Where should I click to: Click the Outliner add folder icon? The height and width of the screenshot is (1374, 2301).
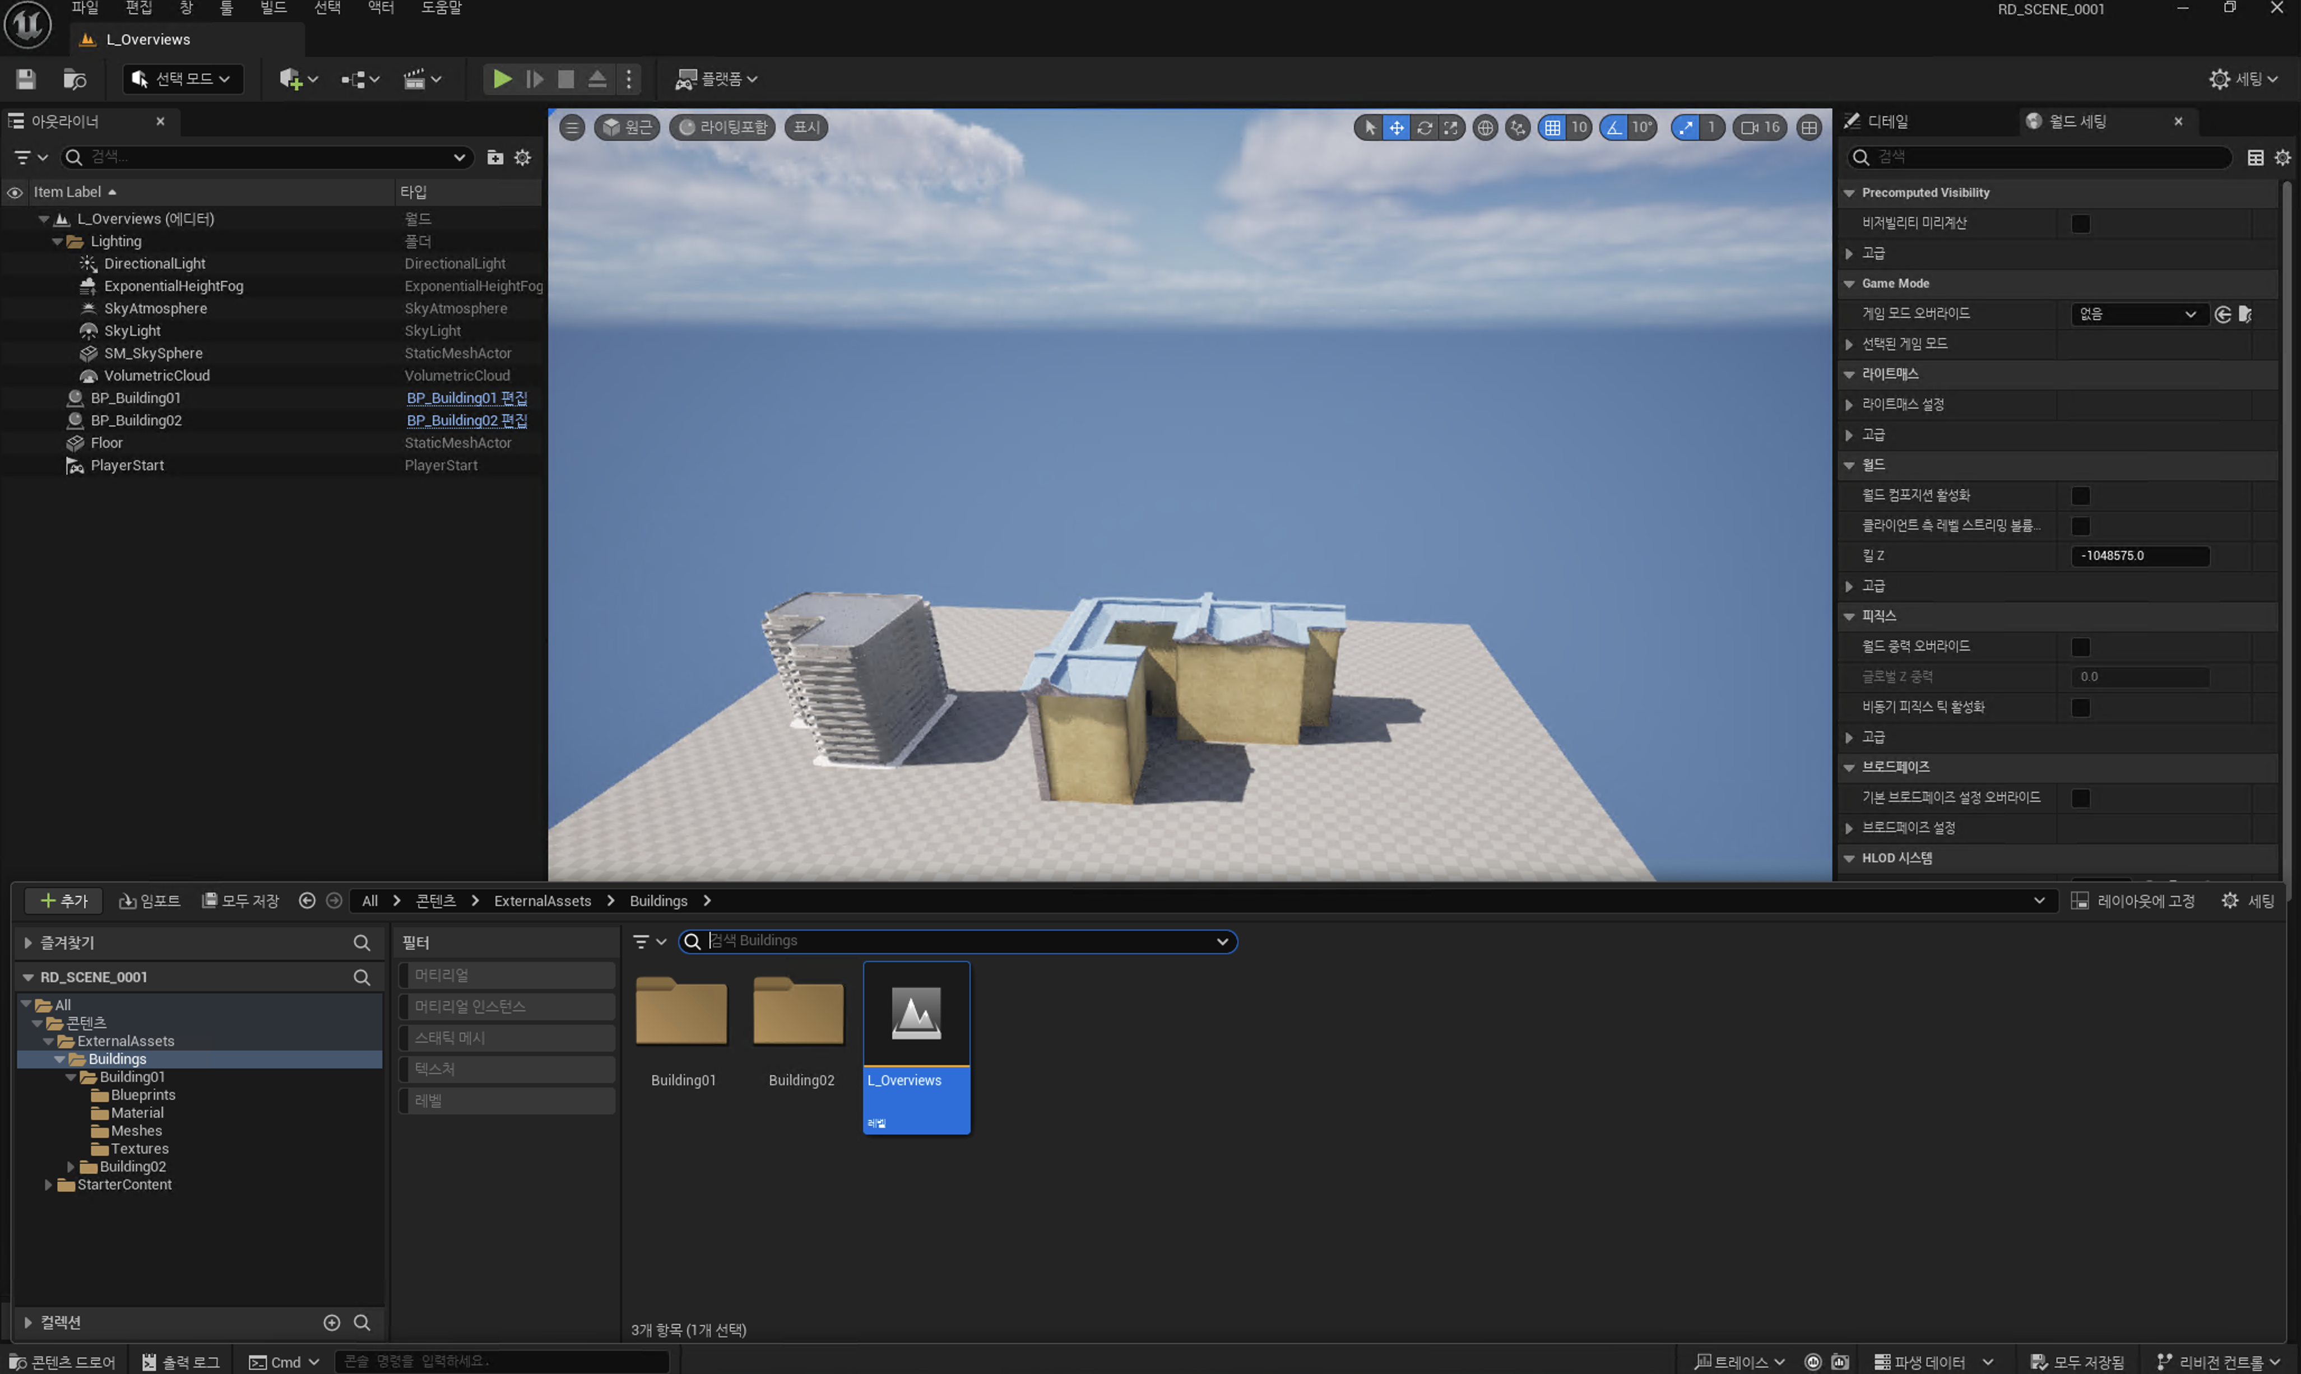tap(495, 157)
